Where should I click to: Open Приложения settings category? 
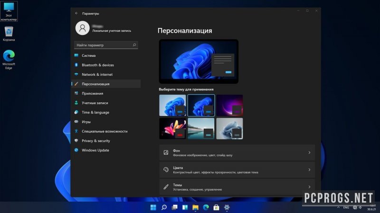106,93
